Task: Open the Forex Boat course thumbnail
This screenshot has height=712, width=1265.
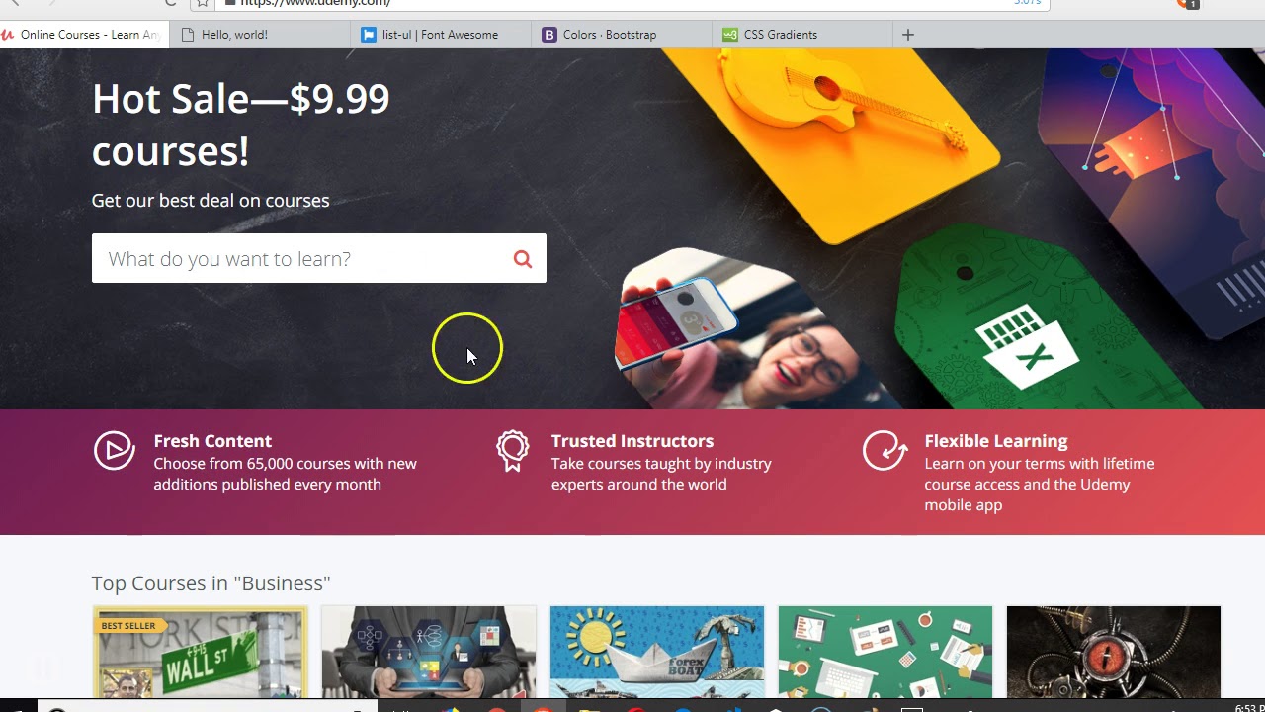Action: pyautogui.click(x=657, y=653)
